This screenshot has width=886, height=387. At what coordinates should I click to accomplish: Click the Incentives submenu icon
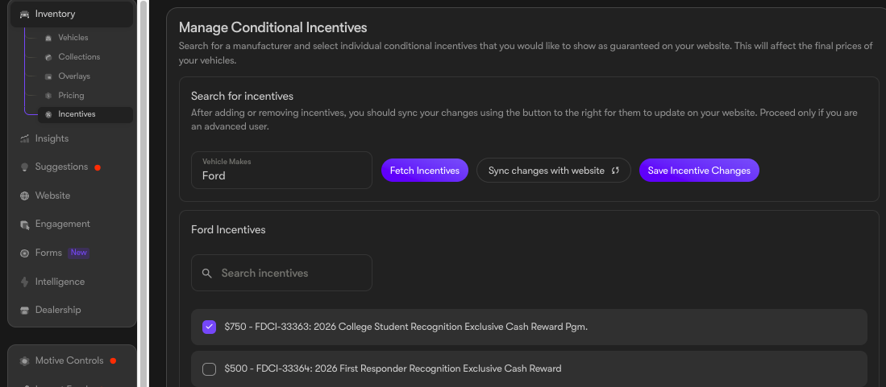pos(48,114)
